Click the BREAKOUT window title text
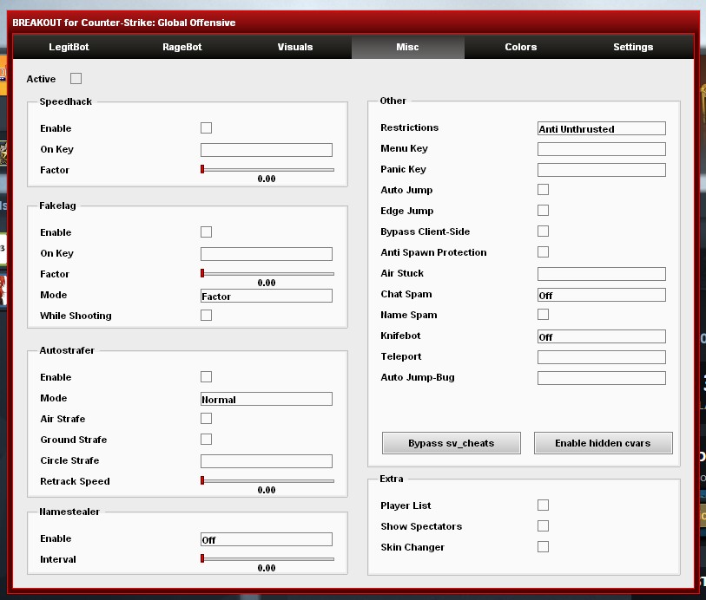 [124, 23]
